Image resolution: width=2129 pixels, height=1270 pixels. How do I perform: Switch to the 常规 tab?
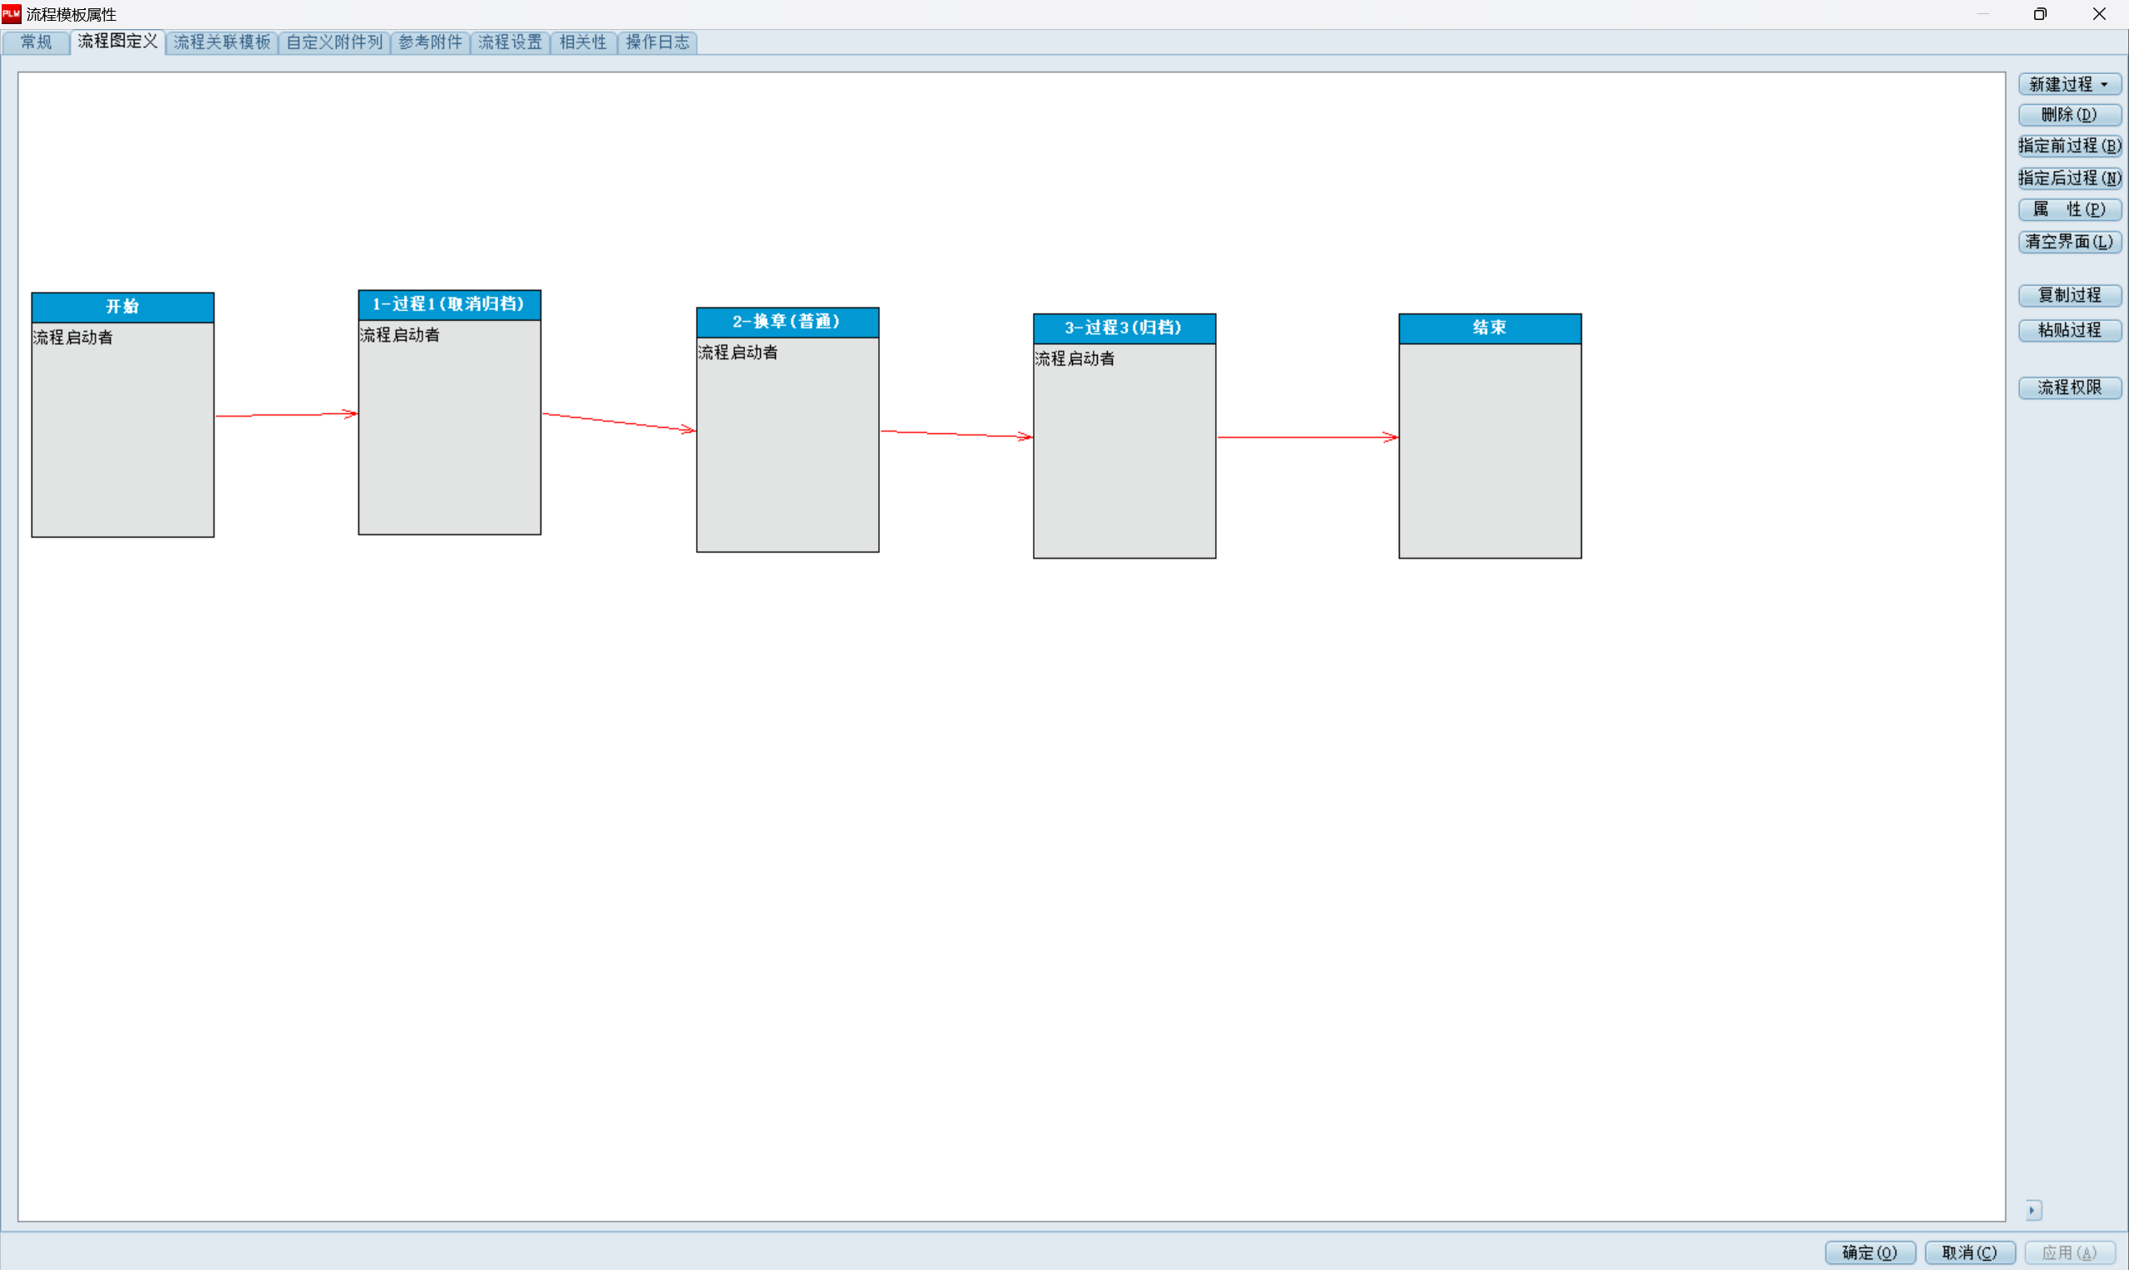click(36, 42)
